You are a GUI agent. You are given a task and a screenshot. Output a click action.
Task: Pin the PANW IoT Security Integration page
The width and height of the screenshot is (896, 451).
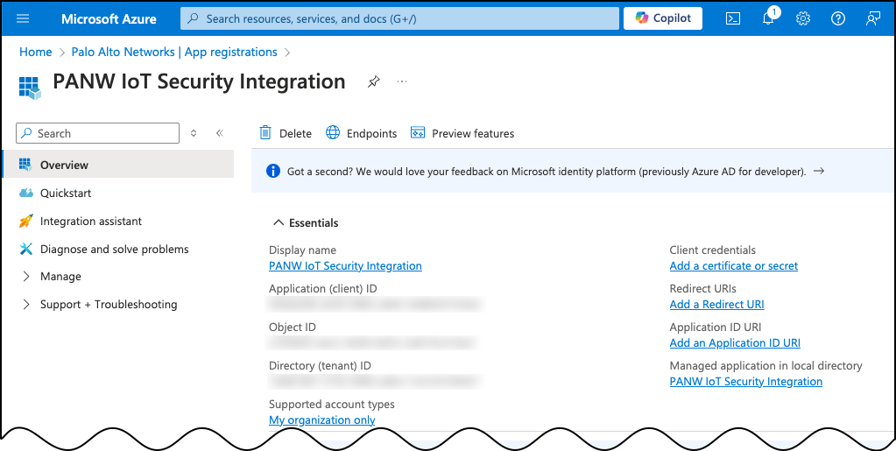(374, 81)
